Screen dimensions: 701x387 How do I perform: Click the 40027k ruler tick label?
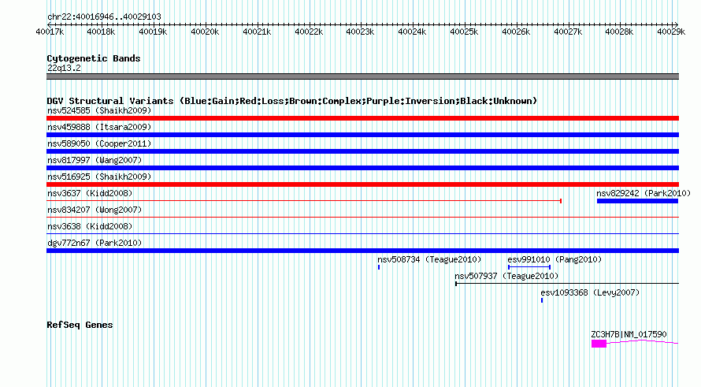click(568, 32)
